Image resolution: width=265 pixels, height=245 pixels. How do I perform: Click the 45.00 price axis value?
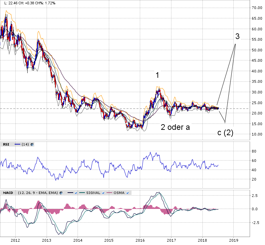pyautogui.click(x=257, y=60)
